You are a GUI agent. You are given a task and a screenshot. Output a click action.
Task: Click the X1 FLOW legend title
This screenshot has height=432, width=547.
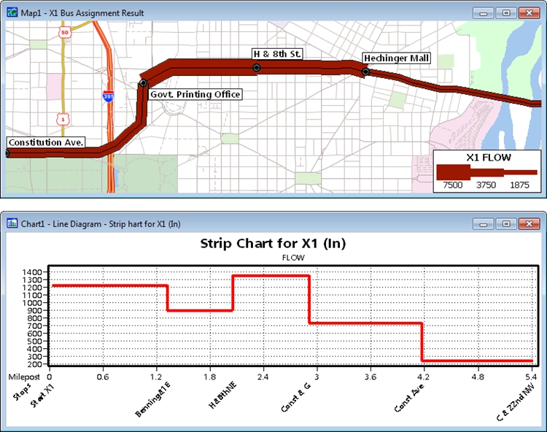click(488, 157)
